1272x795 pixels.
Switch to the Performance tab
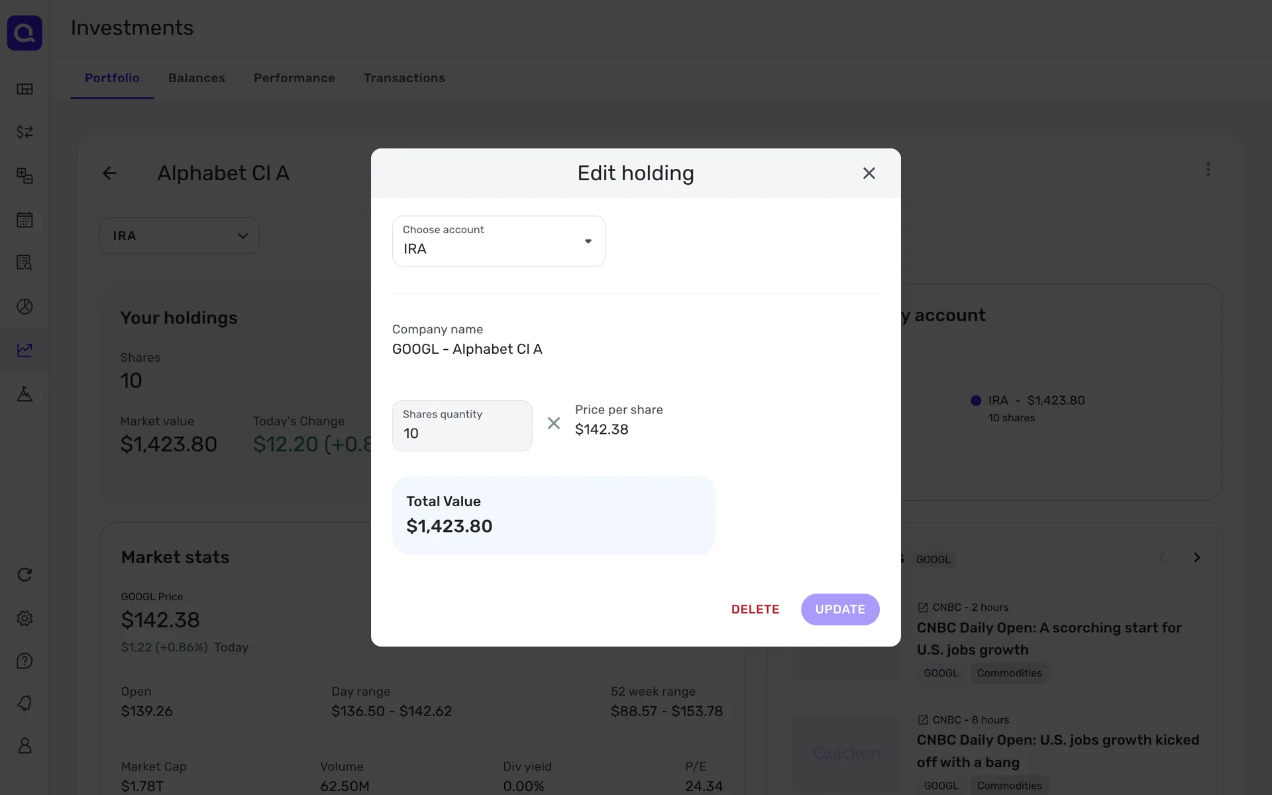coord(294,78)
